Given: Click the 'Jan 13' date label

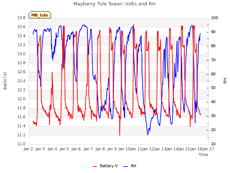Looking at the screenshot, I should (x=160, y=149).
